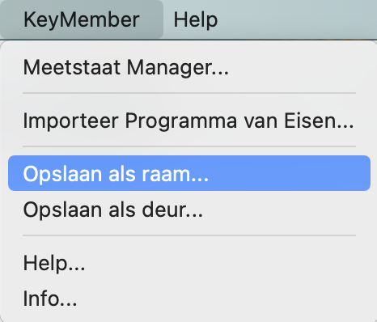Import a Programma van Eisen file

pyautogui.click(x=189, y=121)
